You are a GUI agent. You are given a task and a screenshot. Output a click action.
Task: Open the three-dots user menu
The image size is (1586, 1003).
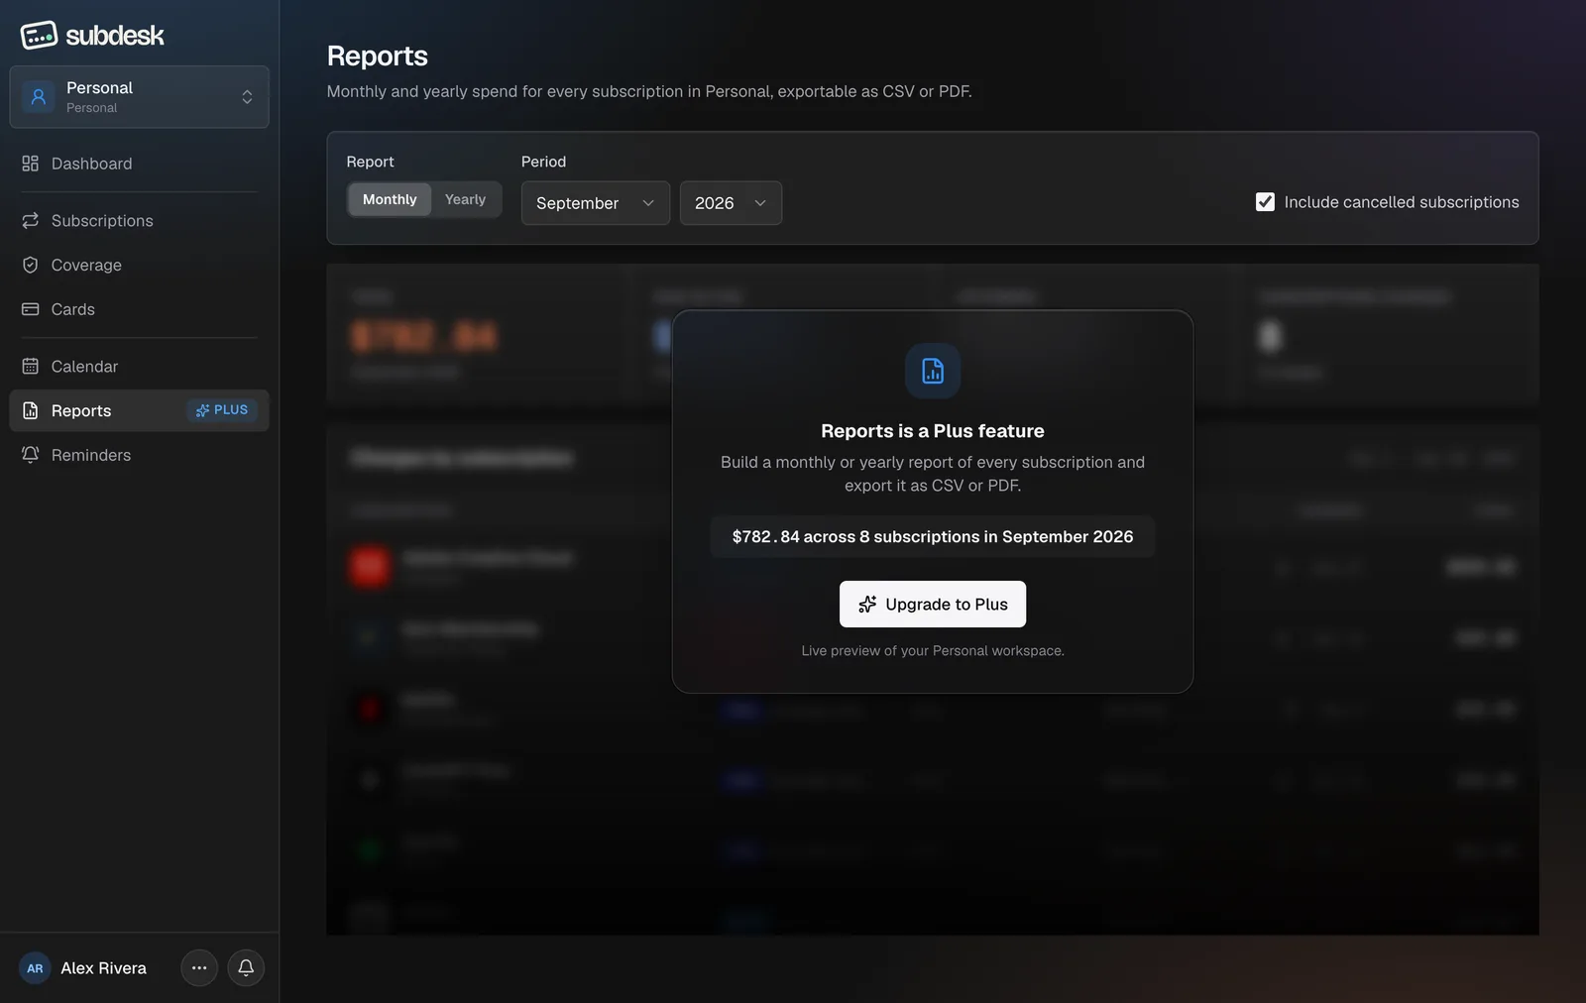[x=199, y=968]
